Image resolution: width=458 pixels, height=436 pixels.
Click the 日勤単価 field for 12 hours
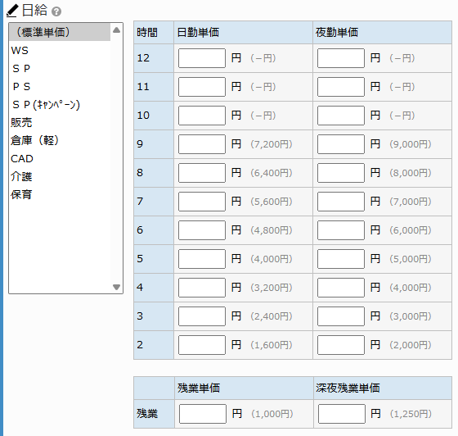(202, 58)
